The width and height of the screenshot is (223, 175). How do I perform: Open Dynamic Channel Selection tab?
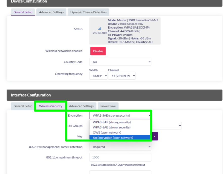click(88, 12)
